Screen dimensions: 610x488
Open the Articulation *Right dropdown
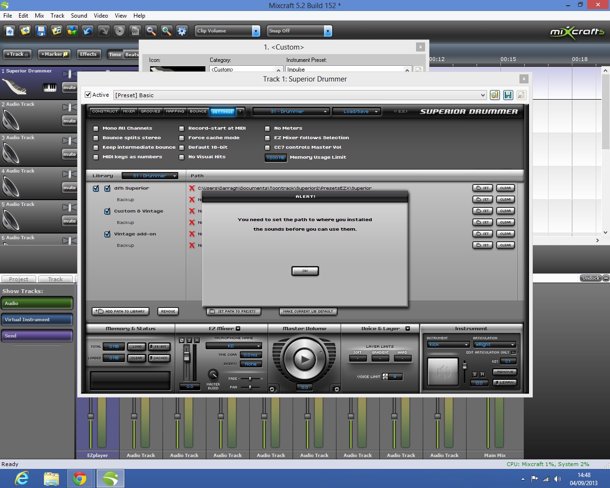495,345
